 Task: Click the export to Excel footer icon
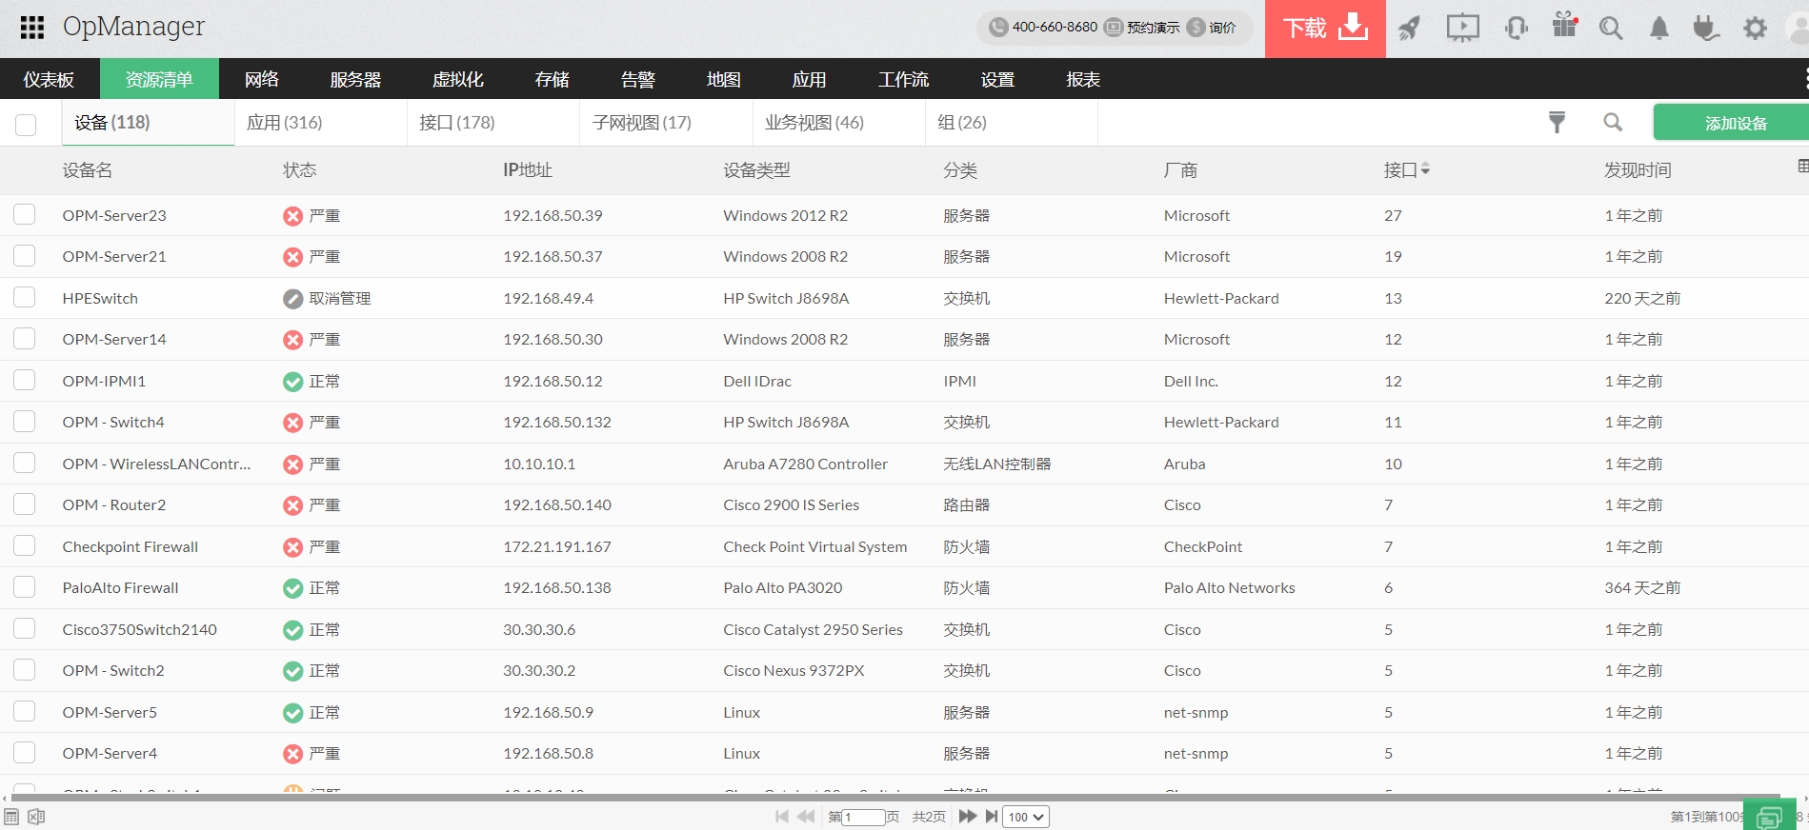[36, 817]
